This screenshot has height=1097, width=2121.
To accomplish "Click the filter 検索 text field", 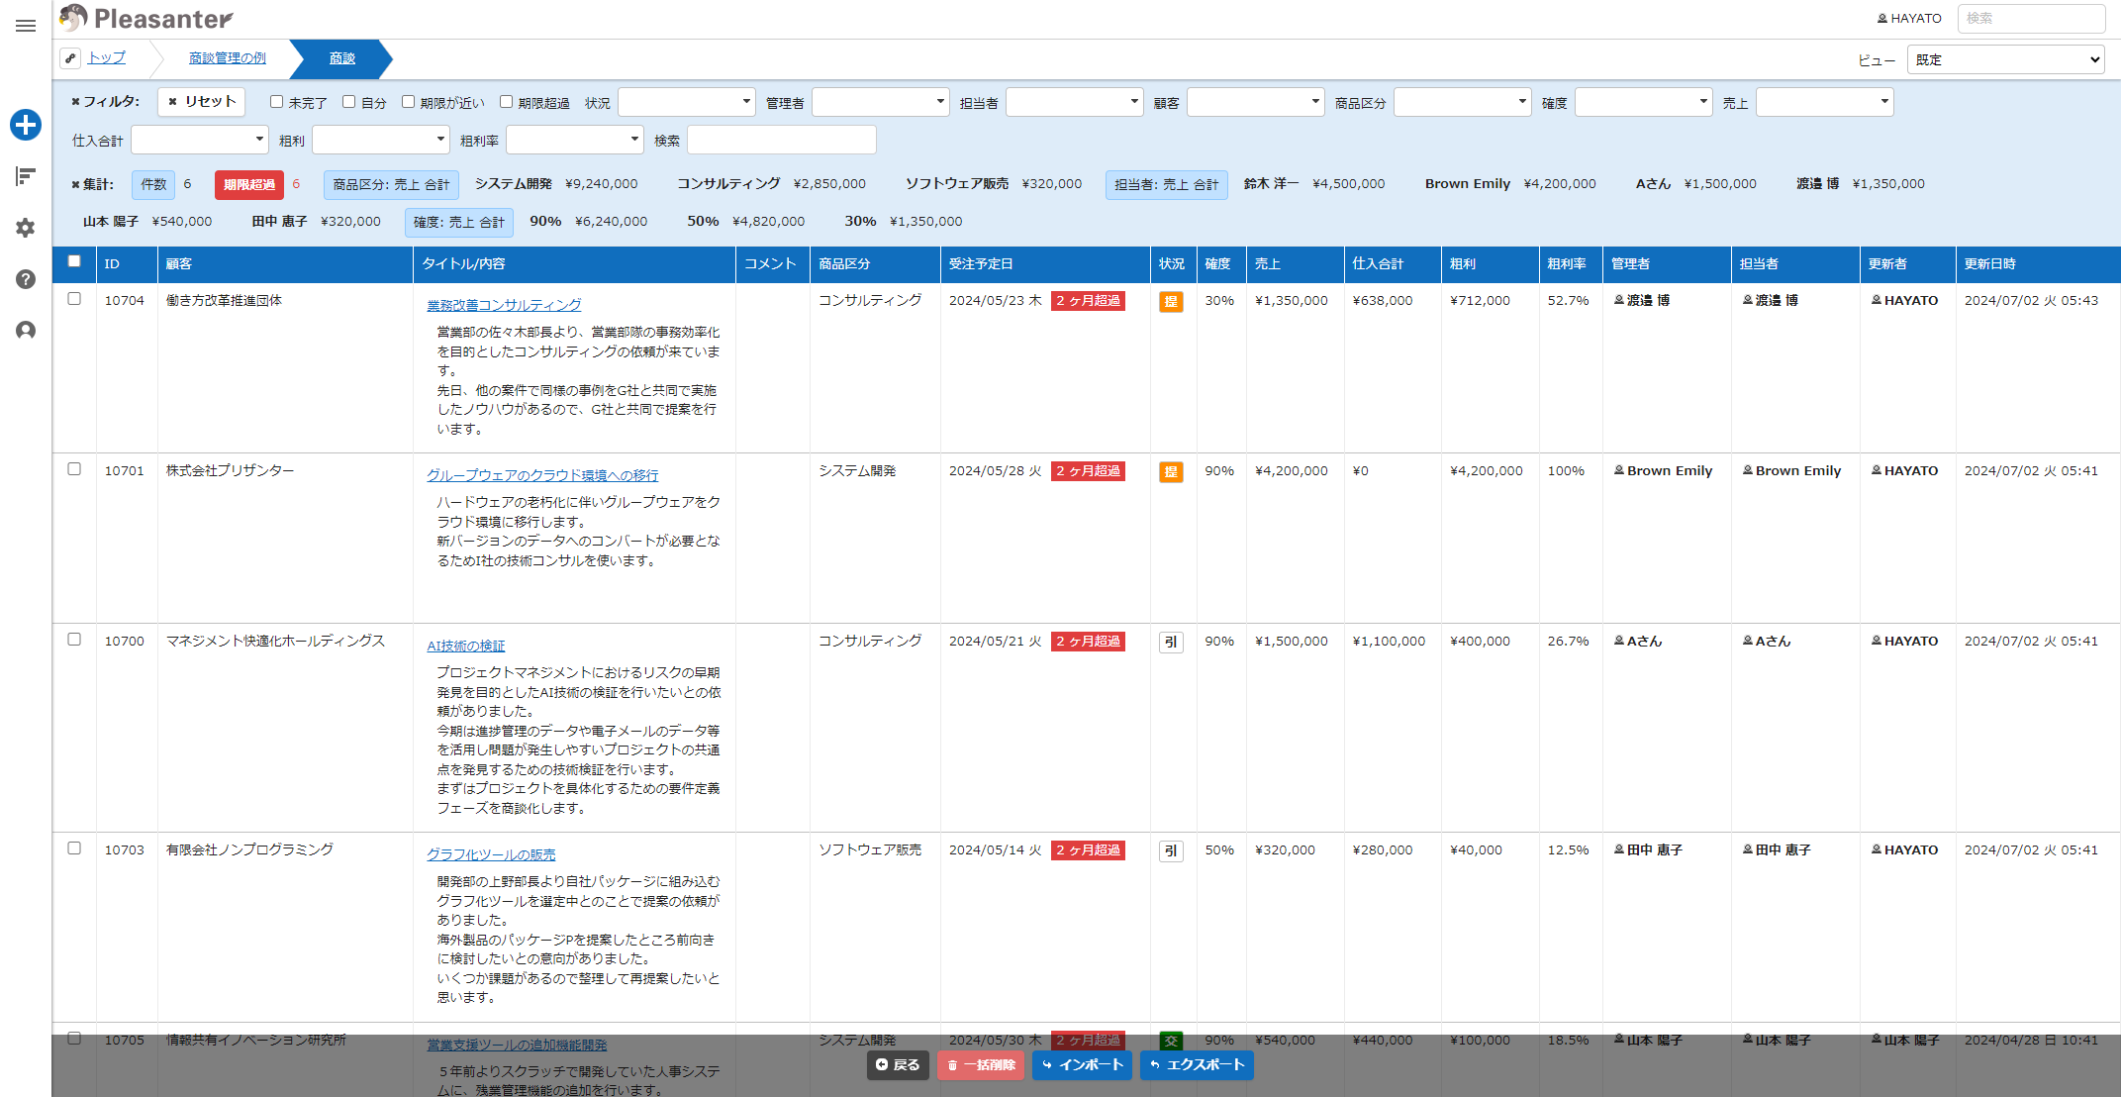I will 782,140.
